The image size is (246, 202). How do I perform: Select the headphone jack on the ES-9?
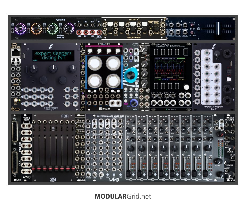[x=227, y=54]
